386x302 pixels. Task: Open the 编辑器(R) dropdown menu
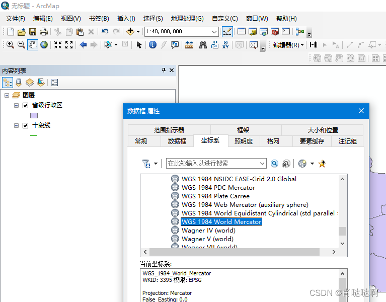(288, 45)
